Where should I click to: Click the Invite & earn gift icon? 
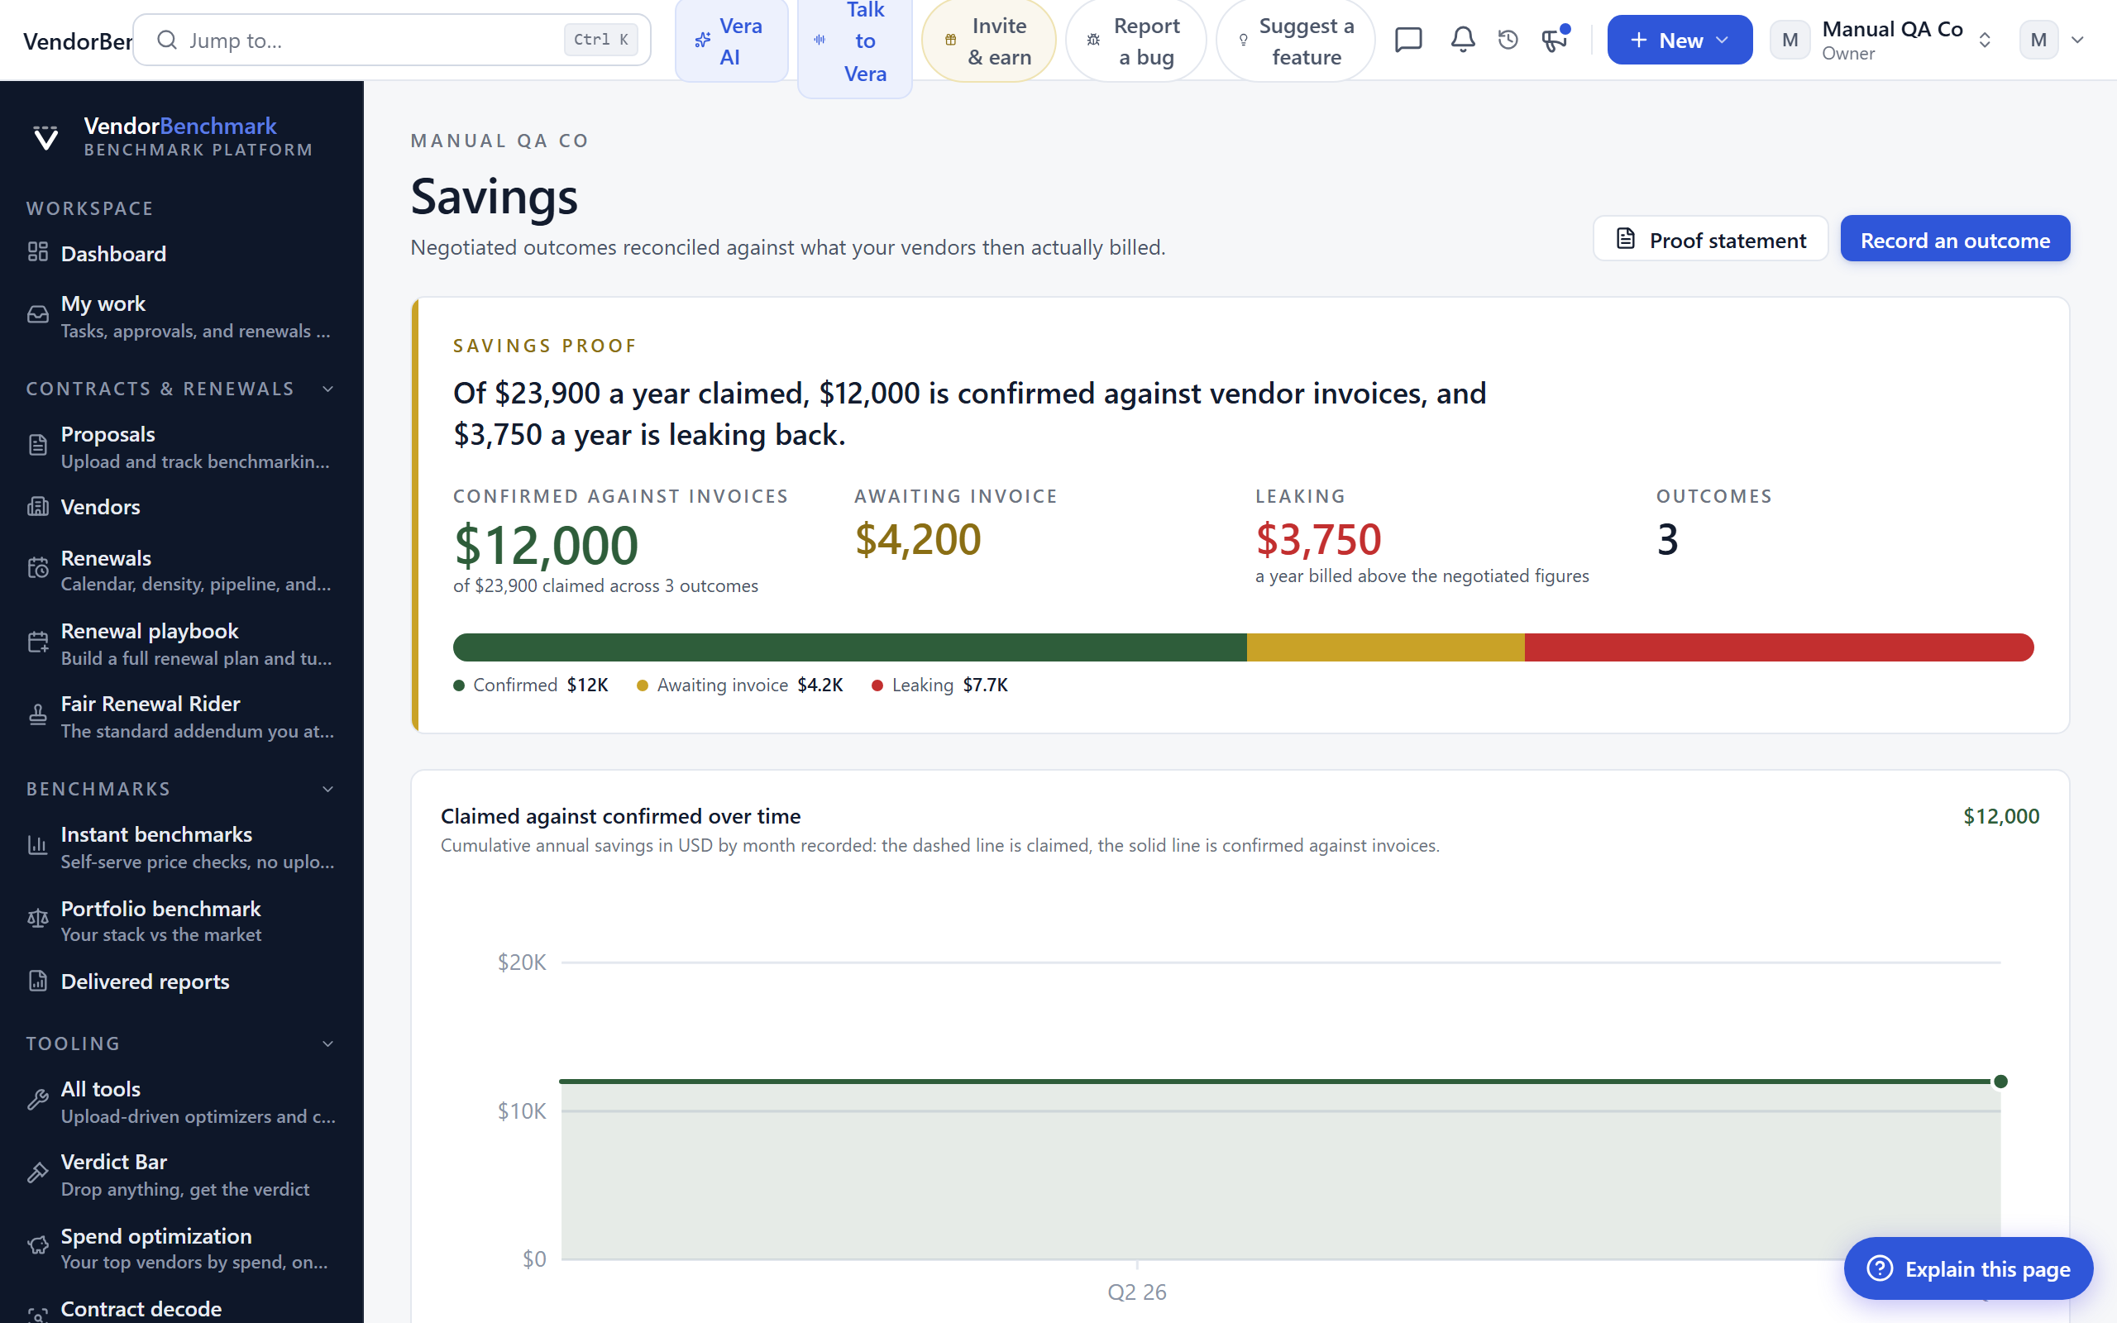pyautogui.click(x=951, y=41)
